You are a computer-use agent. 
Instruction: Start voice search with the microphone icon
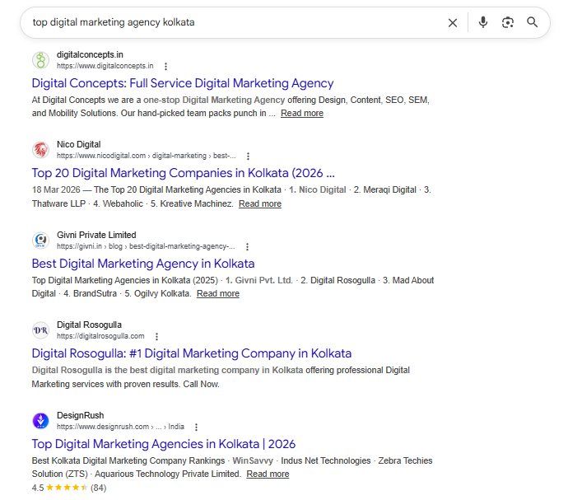[x=483, y=23]
